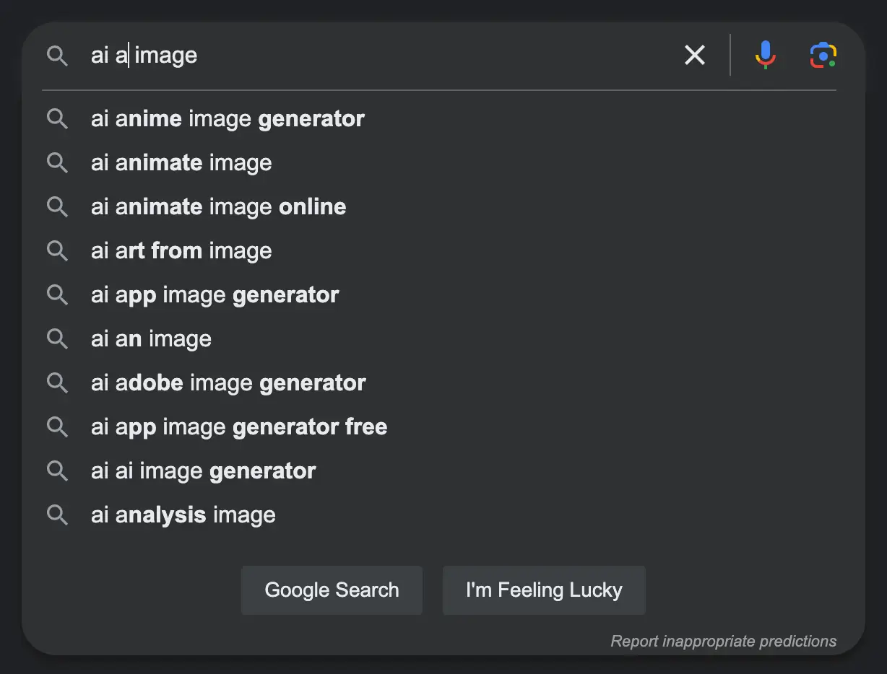Click the search icon beside 'ai analysis image'
This screenshot has width=887, height=674.
(58, 515)
